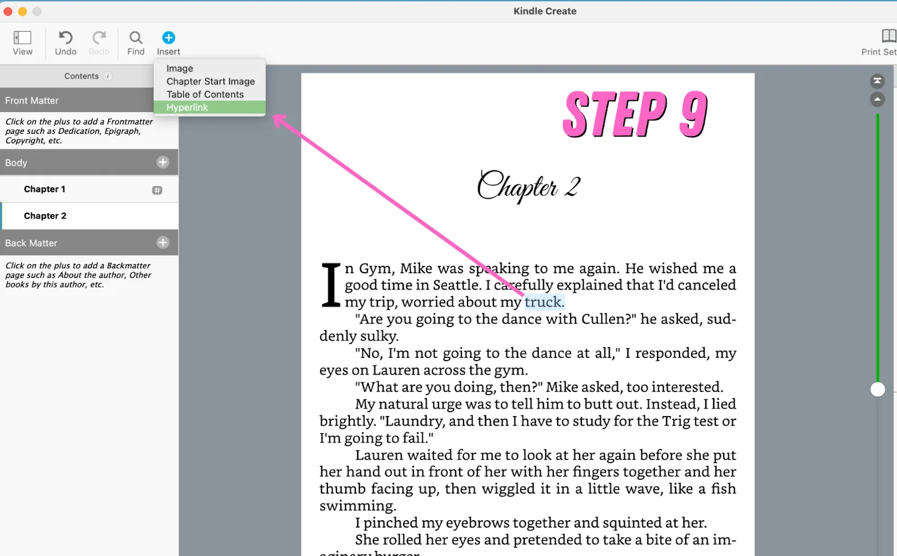897x556 pixels.
Task: Choose Image from Insert menu
Action: [x=209, y=68]
